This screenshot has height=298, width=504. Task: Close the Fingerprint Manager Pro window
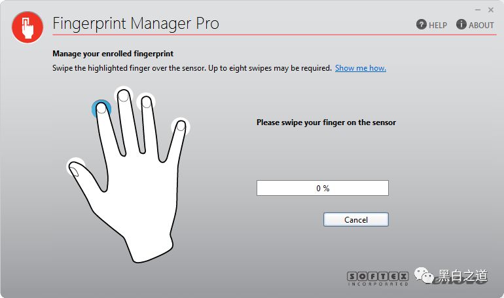pos(490,10)
